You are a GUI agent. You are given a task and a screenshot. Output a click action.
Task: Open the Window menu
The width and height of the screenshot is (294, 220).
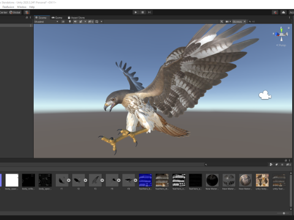click(x=21, y=7)
